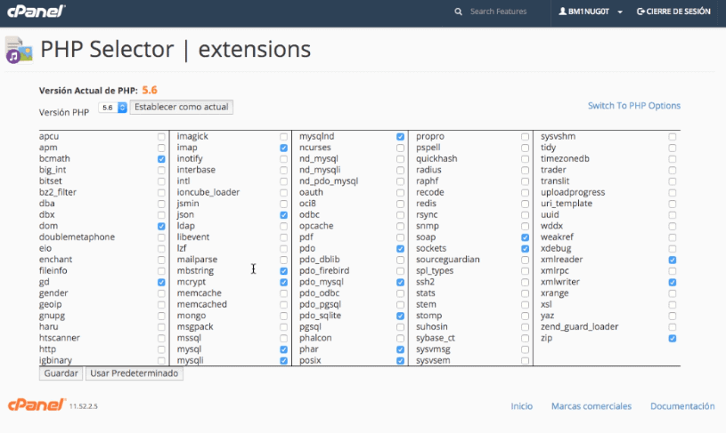Viewport: 726px width, 433px height.
Task: Go to Inicio footer link
Action: [521, 405]
